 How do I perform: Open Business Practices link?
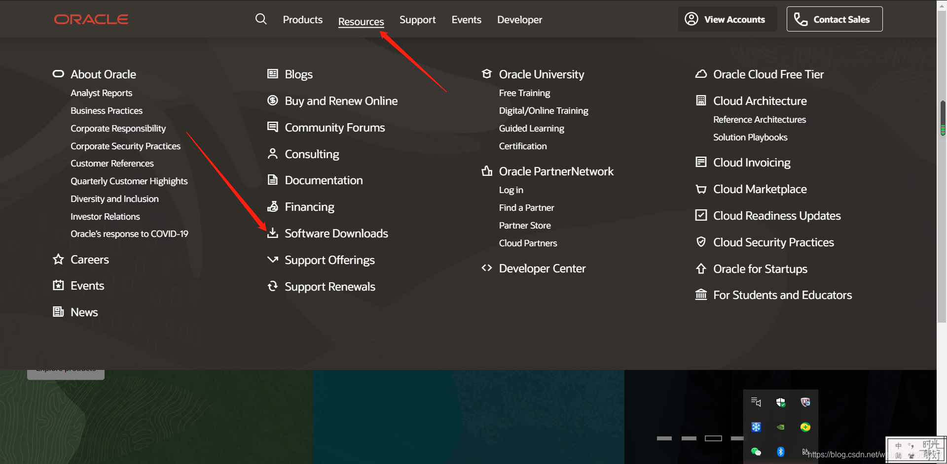click(107, 111)
